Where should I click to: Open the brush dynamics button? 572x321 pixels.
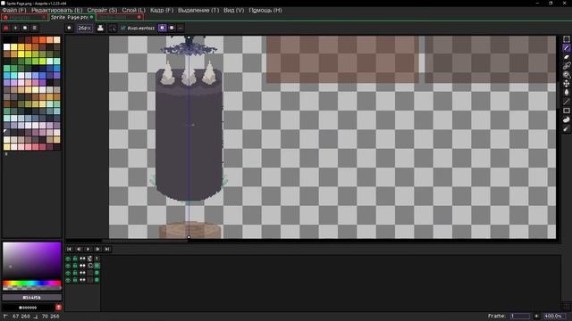(113, 28)
